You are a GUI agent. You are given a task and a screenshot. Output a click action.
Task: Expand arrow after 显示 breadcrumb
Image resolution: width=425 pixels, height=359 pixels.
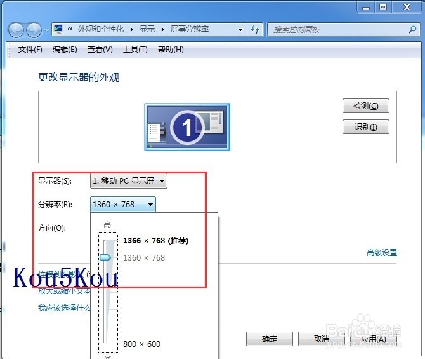(x=162, y=29)
